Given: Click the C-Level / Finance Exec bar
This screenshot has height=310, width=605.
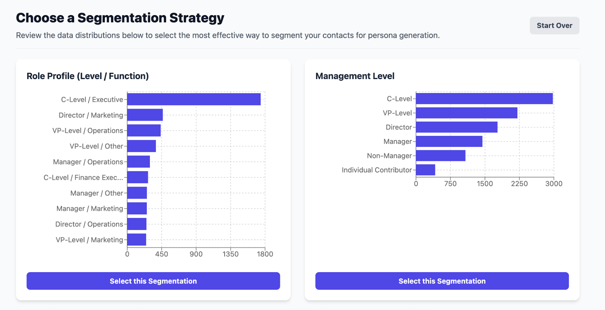Looking at the screenshot, I should (138, 177).
